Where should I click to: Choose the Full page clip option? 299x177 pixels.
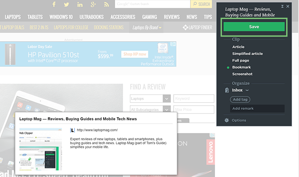coord(241,61)
